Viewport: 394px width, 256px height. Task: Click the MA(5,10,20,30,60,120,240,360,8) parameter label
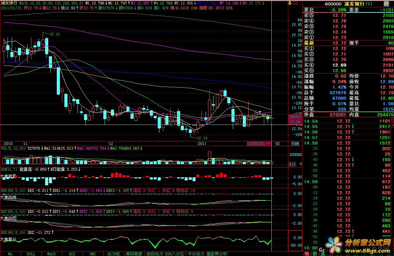click(x=51, y=3)
